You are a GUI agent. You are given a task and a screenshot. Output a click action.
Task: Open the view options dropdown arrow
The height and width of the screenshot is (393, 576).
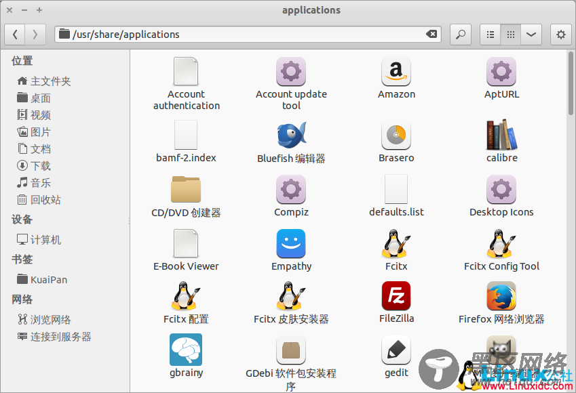click(531, 35)
